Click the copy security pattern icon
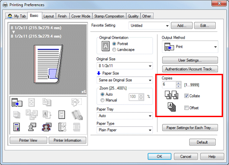 coord(77,115)
